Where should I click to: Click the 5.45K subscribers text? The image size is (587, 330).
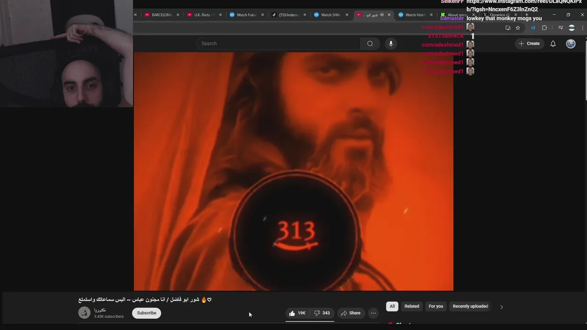pyautogui.click(x=109, y=317)
